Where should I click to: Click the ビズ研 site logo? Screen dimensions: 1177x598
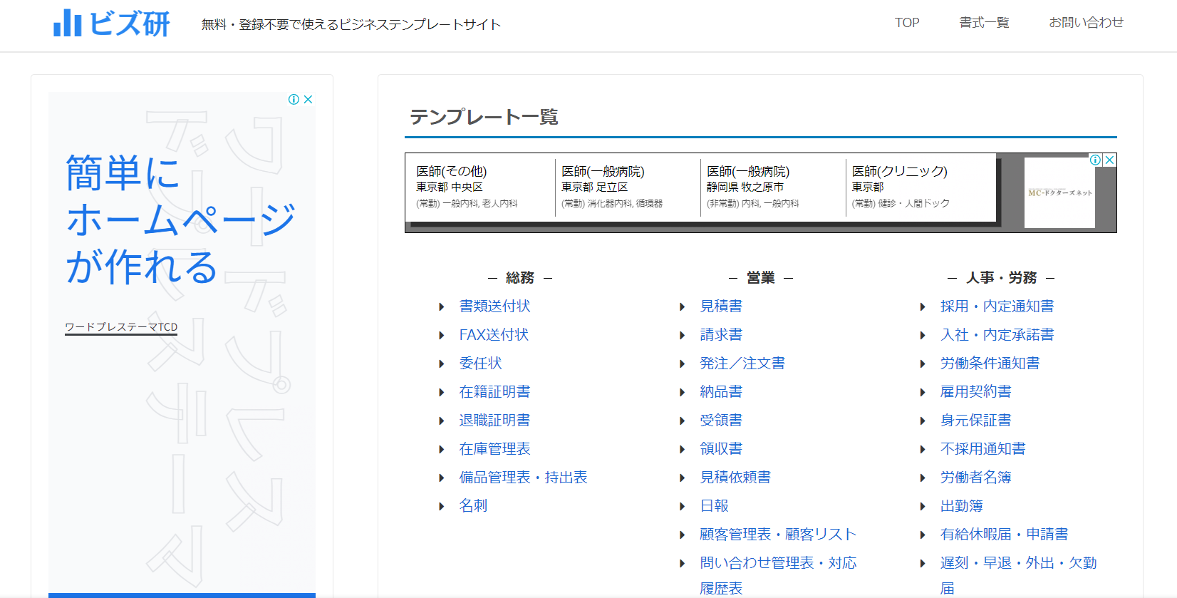point(112,23)
